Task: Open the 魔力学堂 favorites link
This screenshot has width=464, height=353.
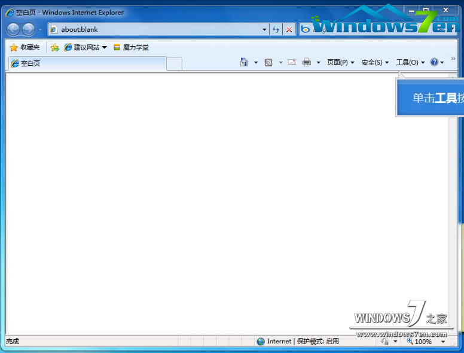Action: tap(131, 47)
